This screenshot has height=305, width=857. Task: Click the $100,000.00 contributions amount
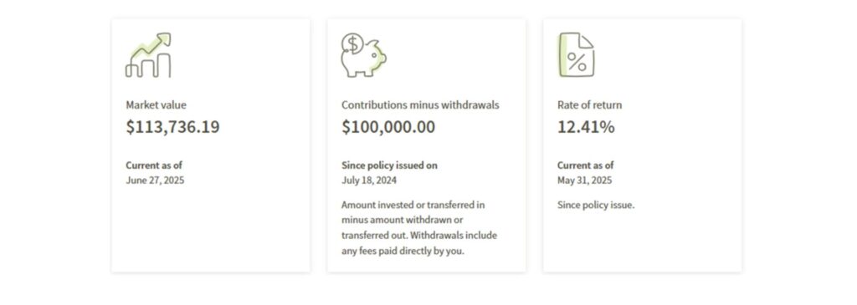(388, 126)
